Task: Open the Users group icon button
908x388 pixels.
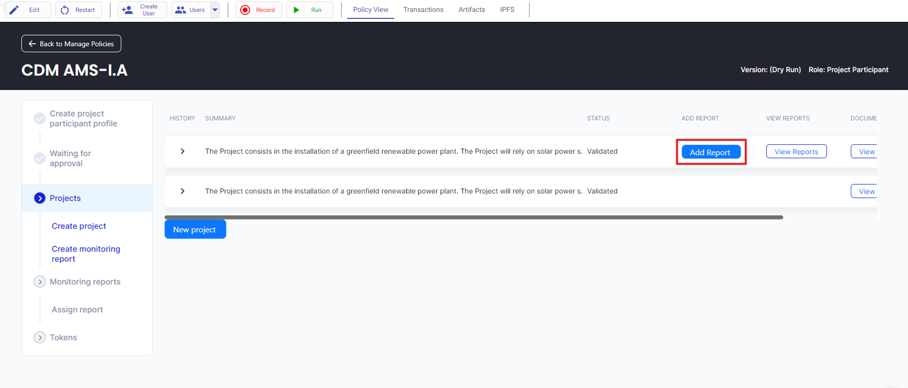Action: point(180,10)
